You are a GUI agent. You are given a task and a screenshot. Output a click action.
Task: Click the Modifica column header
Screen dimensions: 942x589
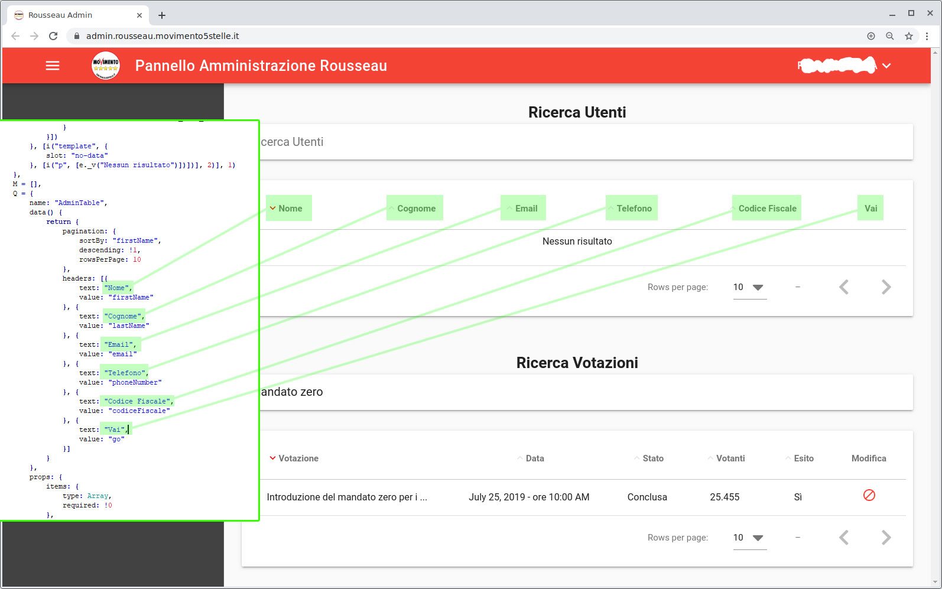[869, 458]
